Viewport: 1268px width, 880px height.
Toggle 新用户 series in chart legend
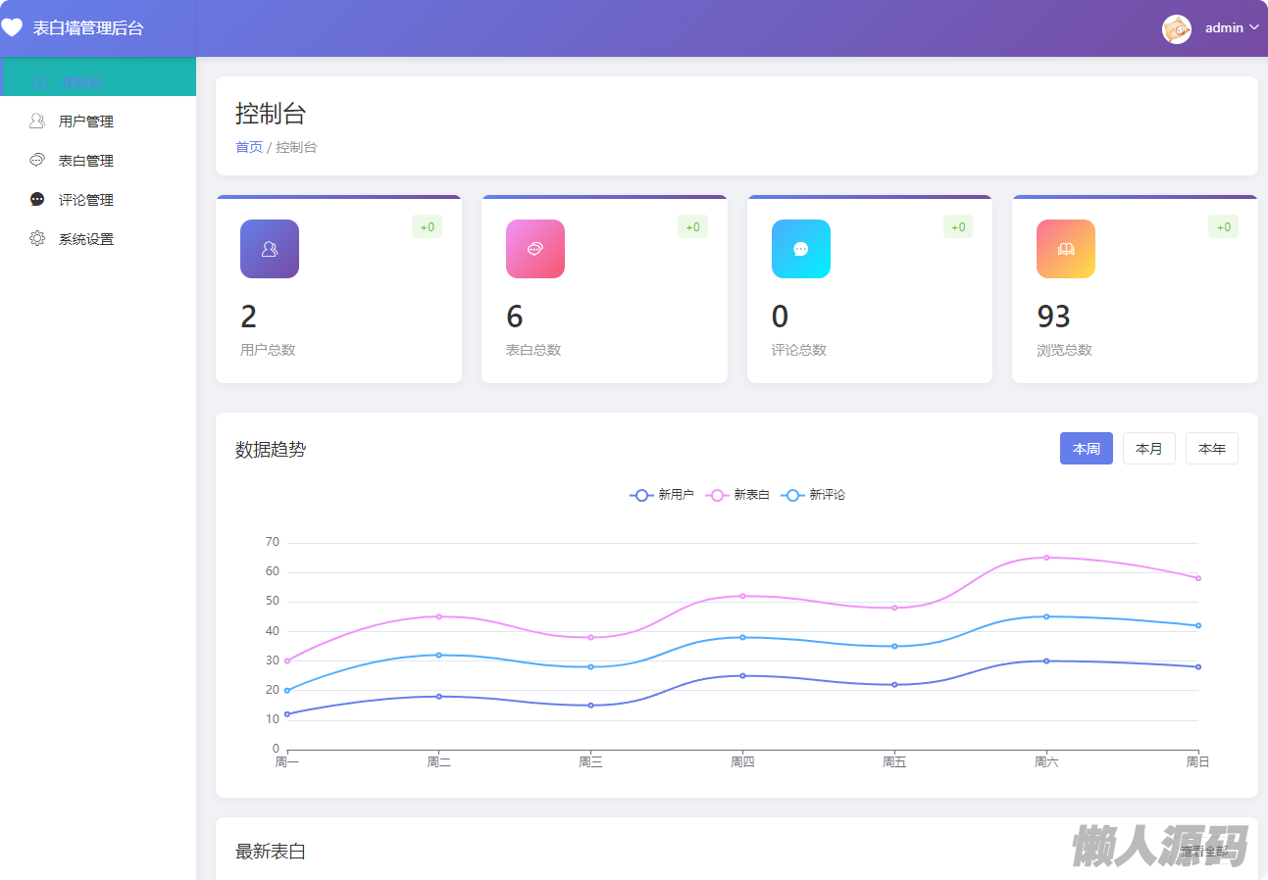click(x=662, y=495)
